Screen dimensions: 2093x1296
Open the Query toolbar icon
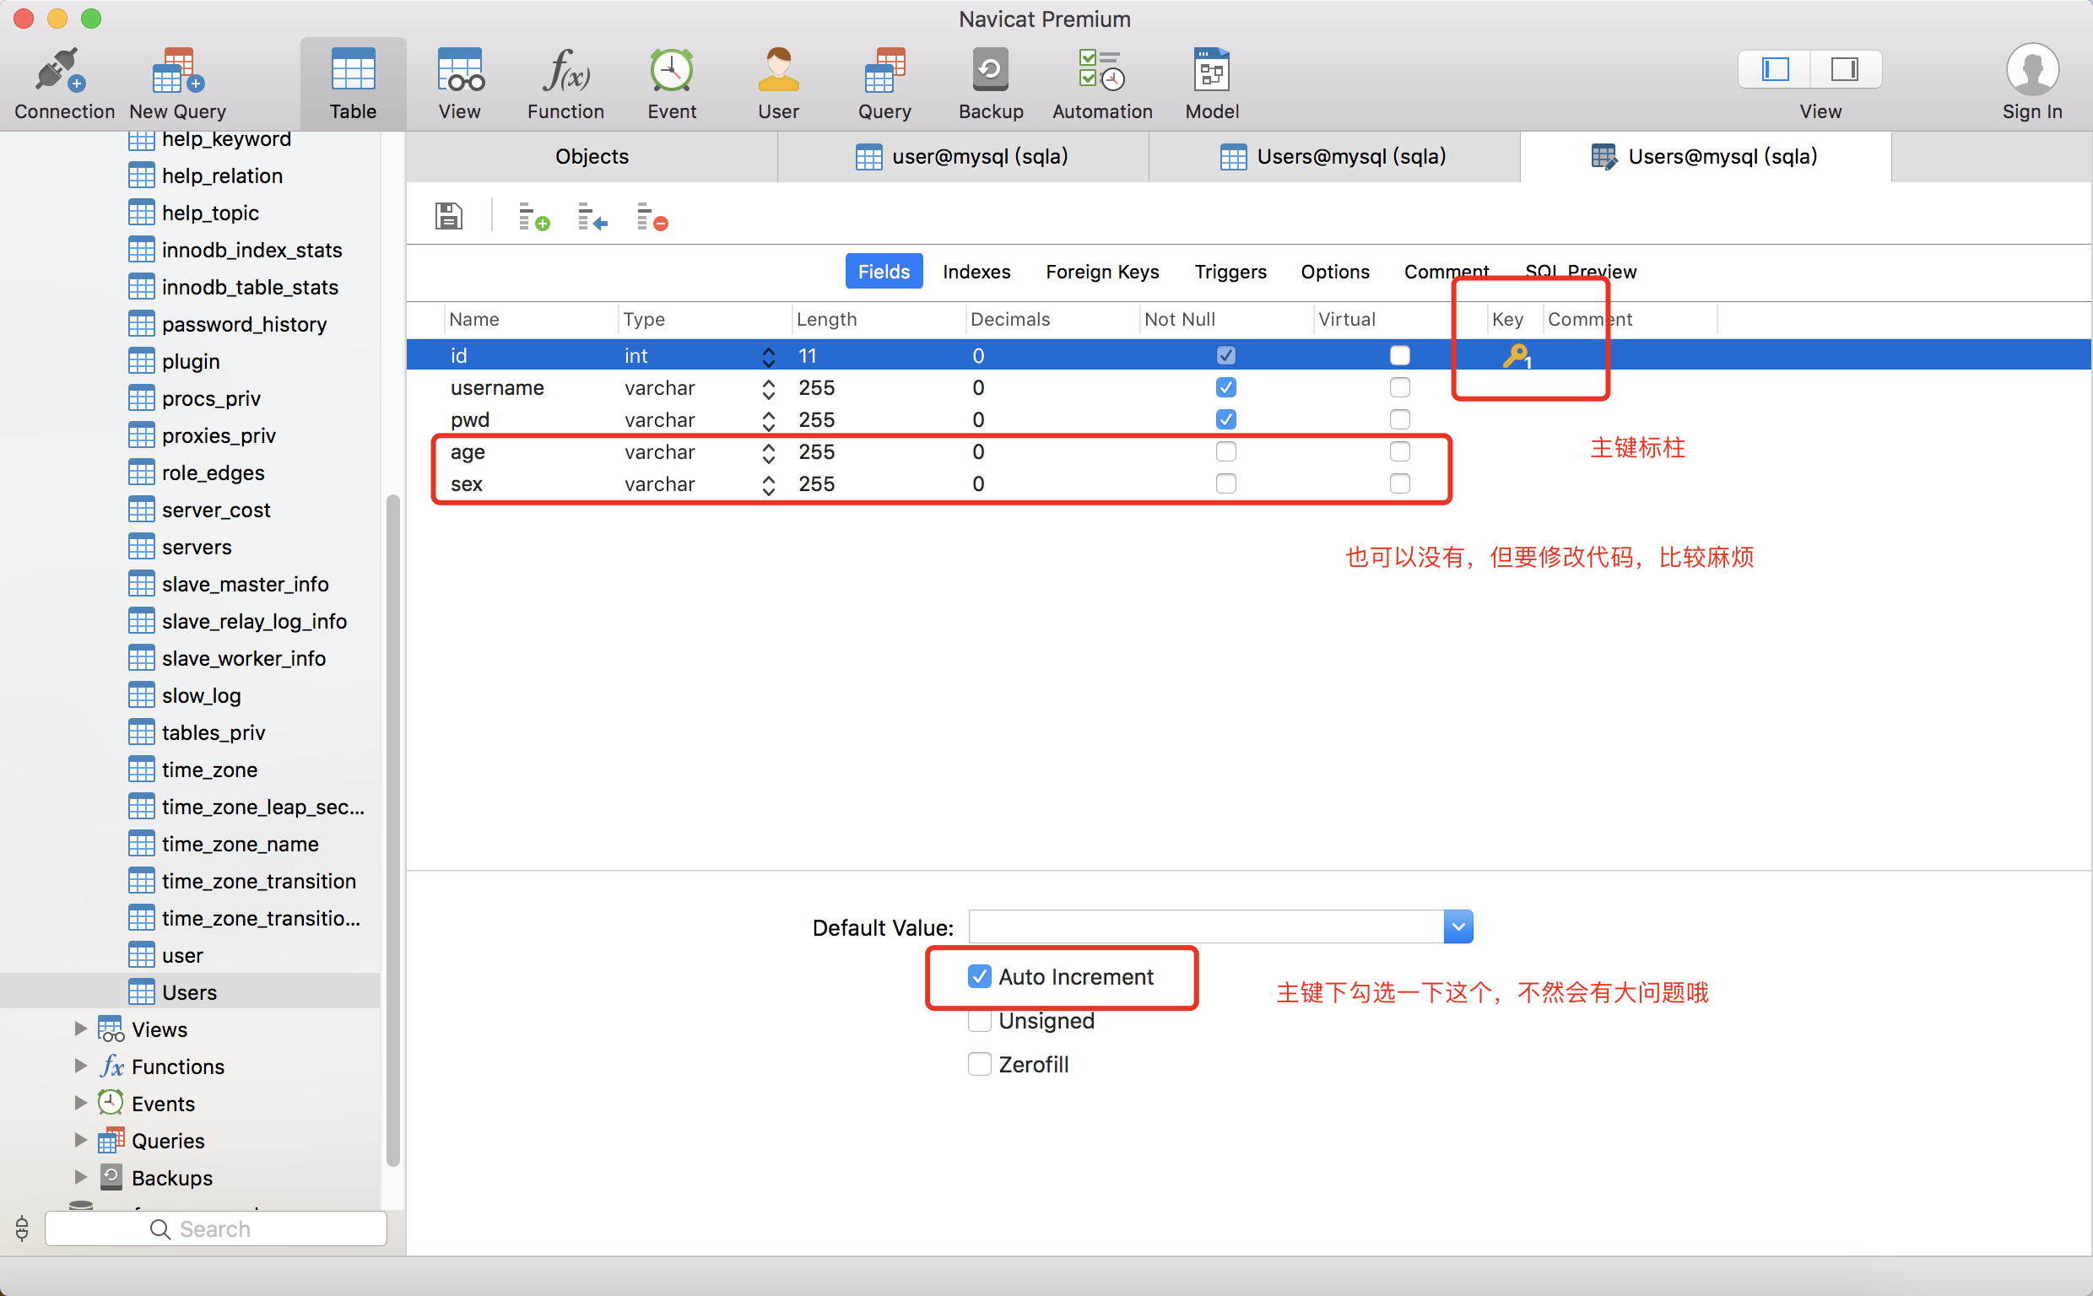click(884, 70)
